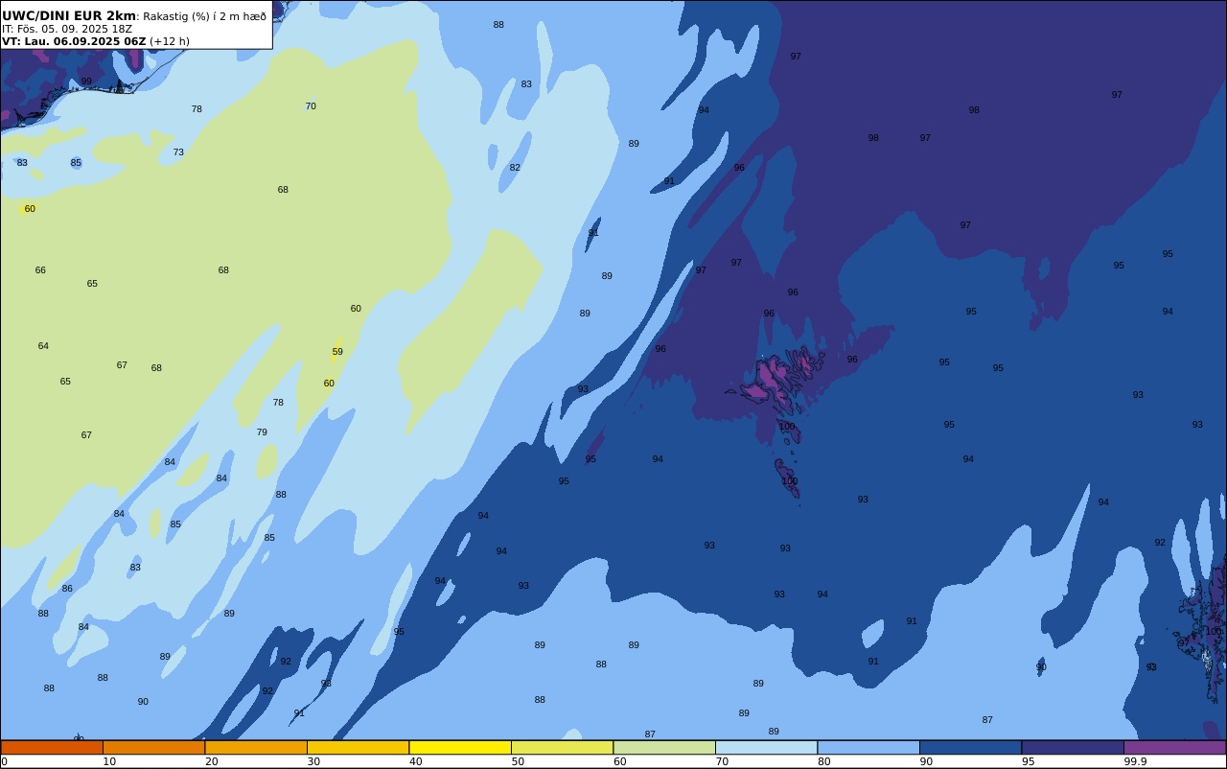Click the 60–70 light green legend swatch
Image resolution: width=1227 pixels, height=769 pixels.
point(664,747)
